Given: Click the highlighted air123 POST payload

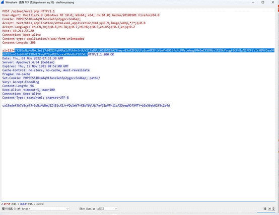Looking at the screenshot, I should click(138, 52).
